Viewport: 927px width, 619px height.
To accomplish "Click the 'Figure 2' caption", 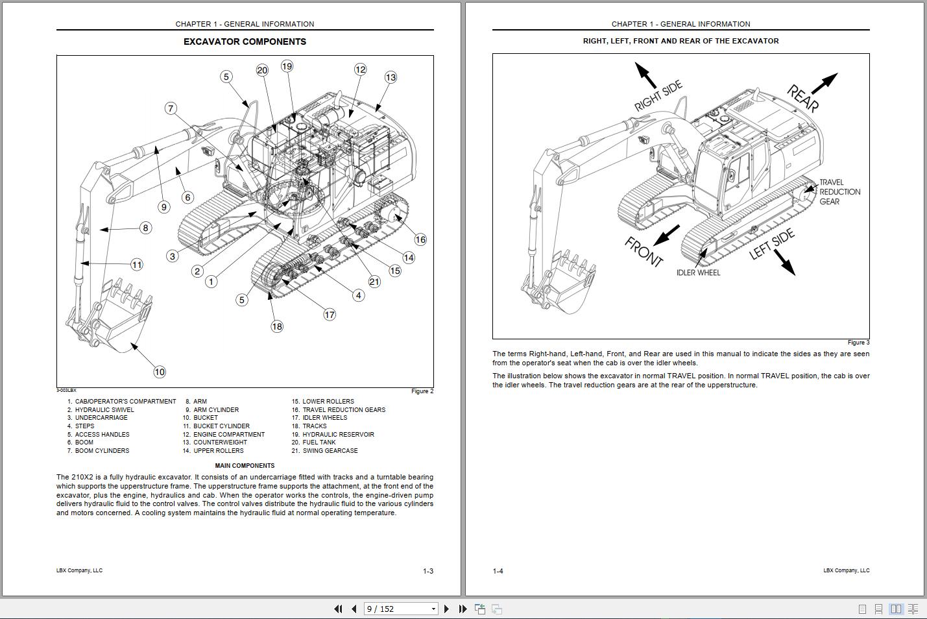I will pyautogui.click(x=422, y=391).
